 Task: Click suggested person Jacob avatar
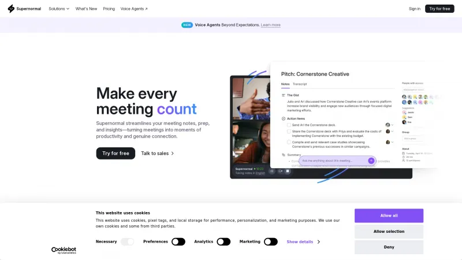point(404,112)
